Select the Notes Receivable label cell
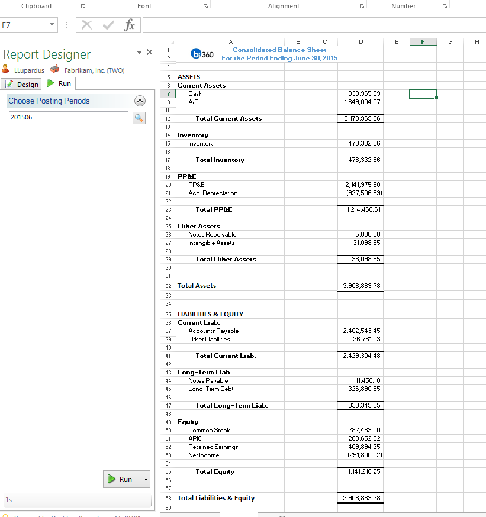 [x=230, y=234]
